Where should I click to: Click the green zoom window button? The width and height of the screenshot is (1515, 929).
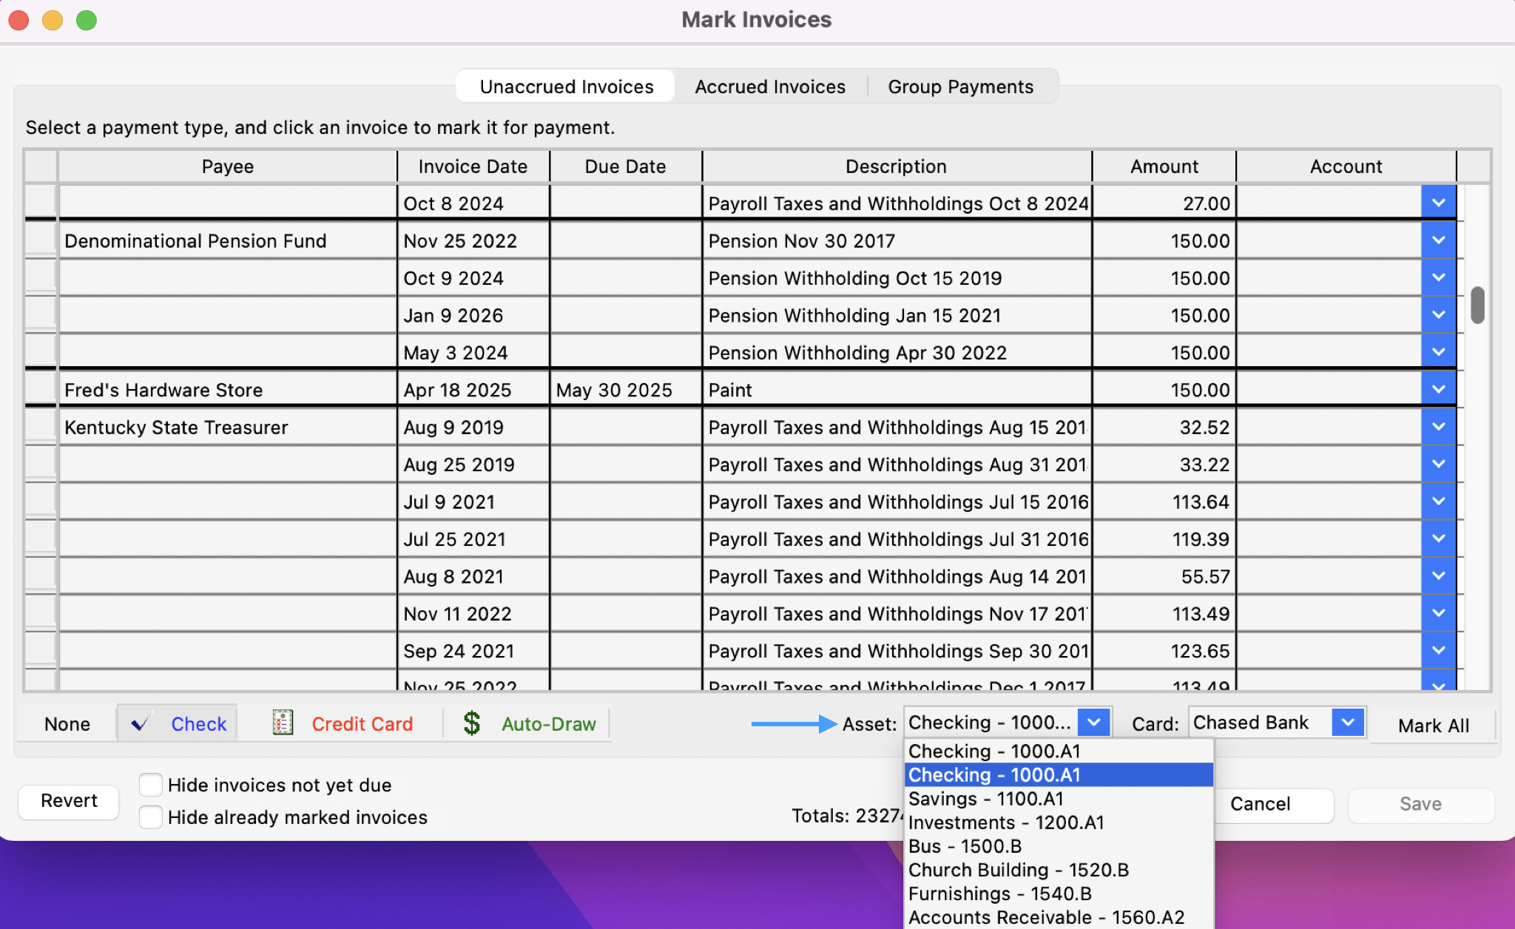(x=87, y=20)
